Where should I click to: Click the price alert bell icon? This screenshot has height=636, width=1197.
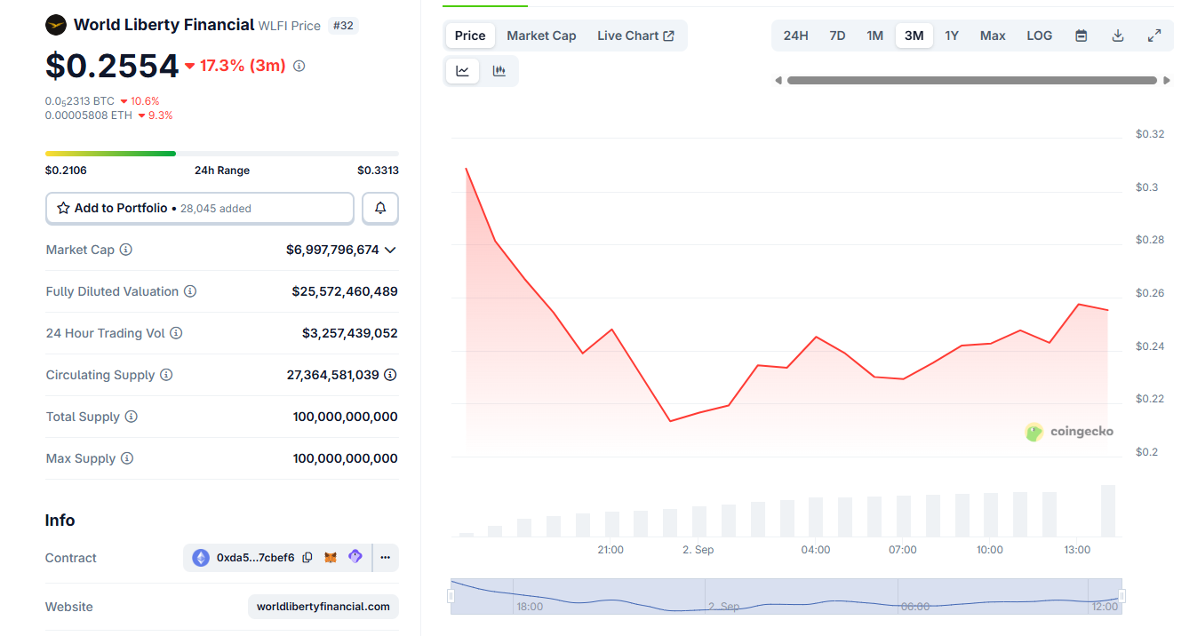click(380, 208)
